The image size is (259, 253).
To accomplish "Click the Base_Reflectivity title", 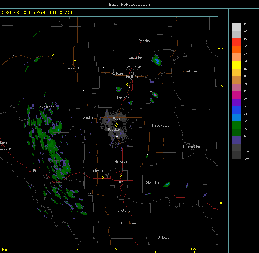I will tap(129, 5).
